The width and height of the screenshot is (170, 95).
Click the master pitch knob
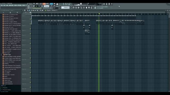(x=31, y=6)
